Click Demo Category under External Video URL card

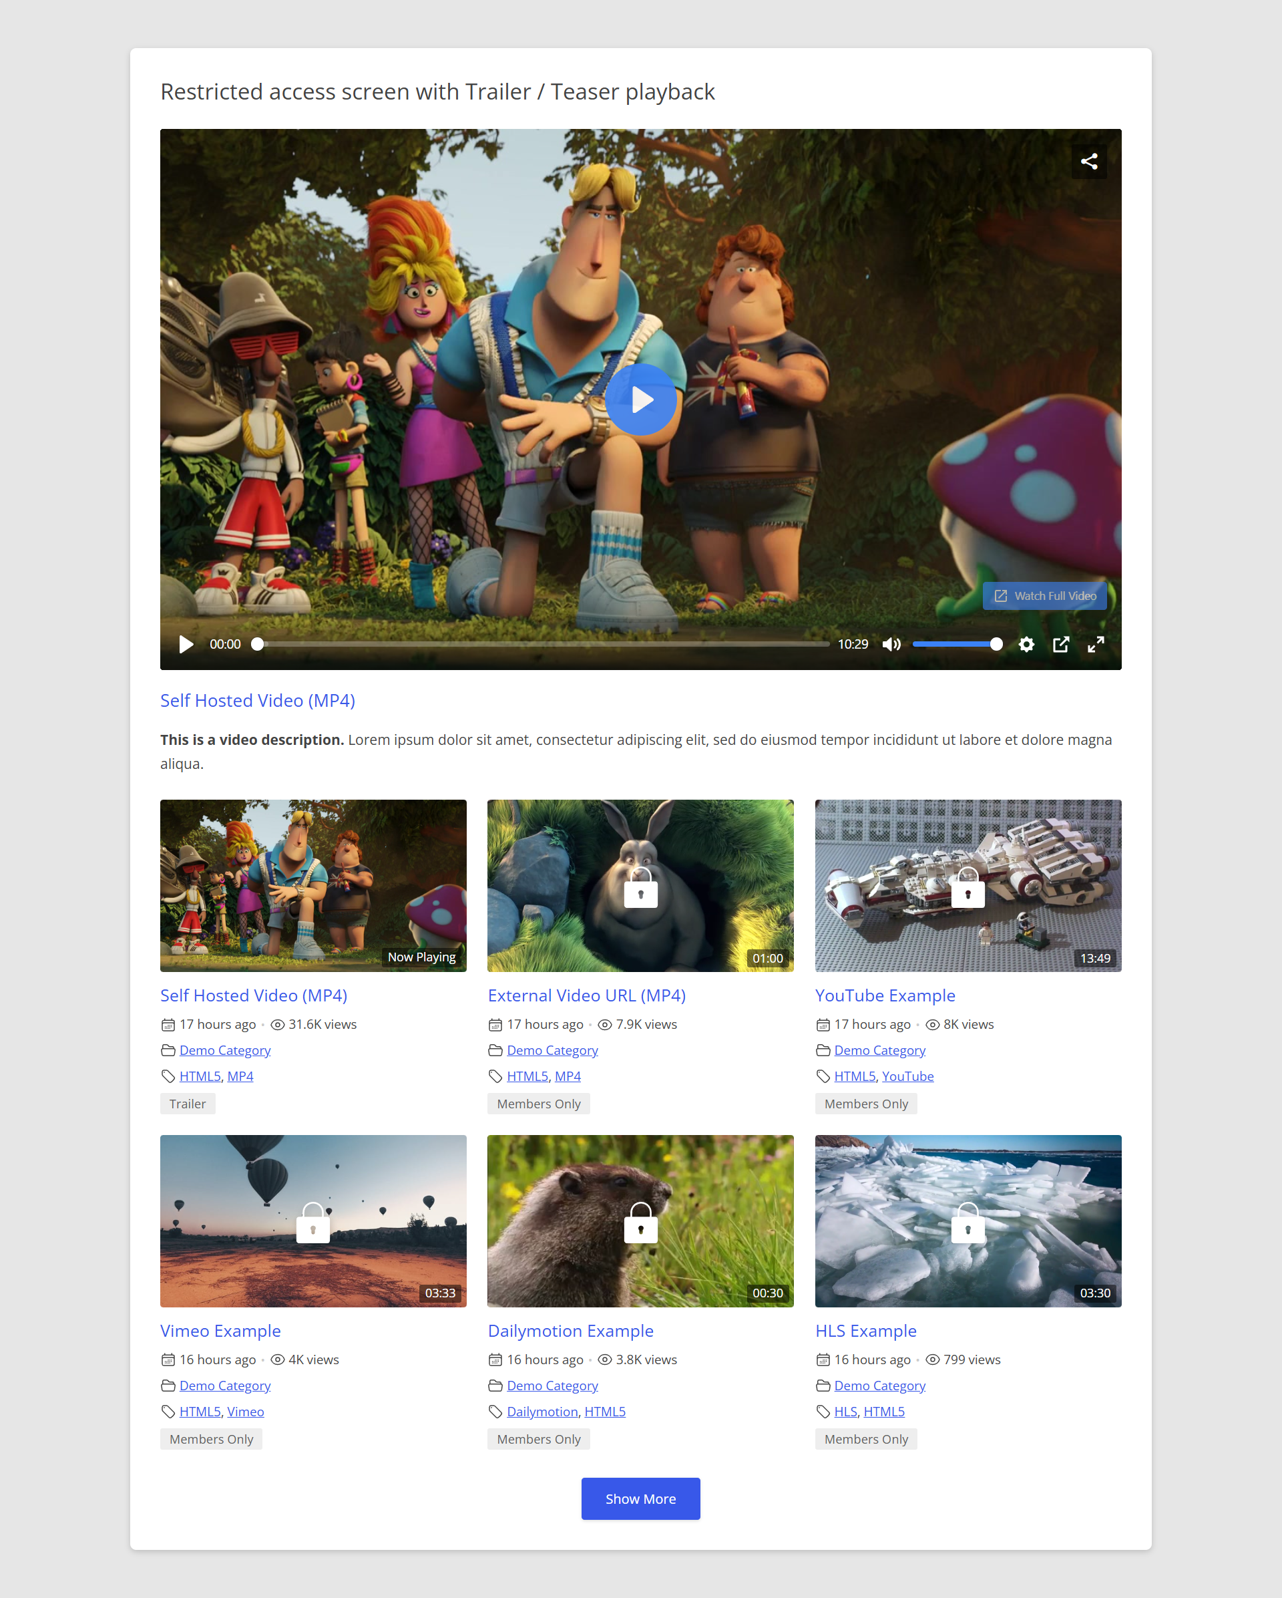[552, 1050]
